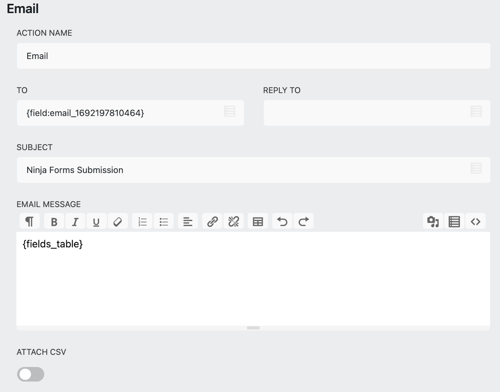Redo the last undone action
Viewport: 500px width, 392px height.
303,221
